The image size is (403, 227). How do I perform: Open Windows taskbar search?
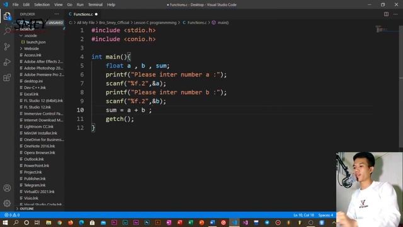coord(16,223)
